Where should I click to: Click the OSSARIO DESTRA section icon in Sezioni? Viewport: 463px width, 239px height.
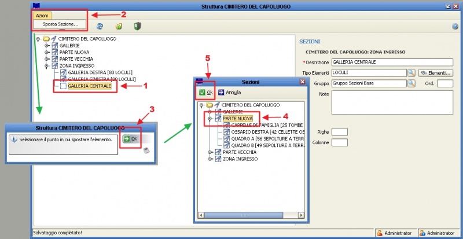(226, 132)
